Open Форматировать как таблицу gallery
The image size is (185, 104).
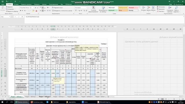[x=103, y=9]
